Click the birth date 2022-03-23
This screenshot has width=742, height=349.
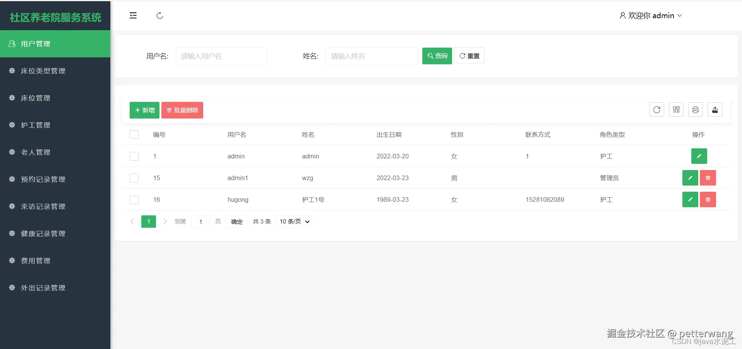point(392,178)
